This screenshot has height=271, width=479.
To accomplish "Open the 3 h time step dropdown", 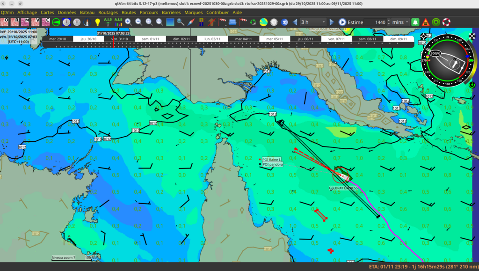I will [x=313, y=22].
